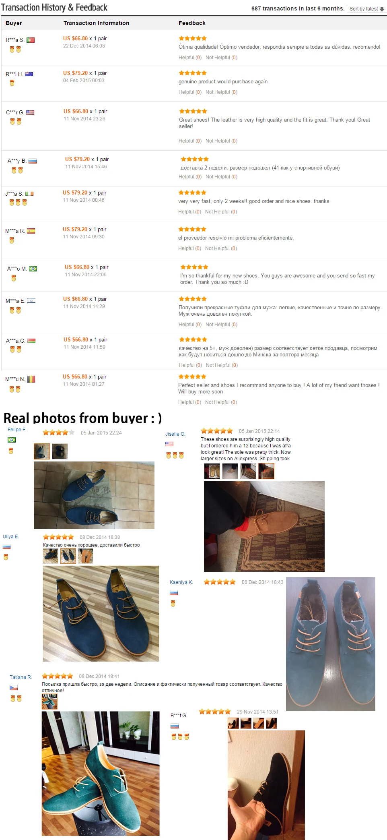The height and width of the screenshot is (840, 387).
Task: Click Brazil flag icon beside A***o M.
Action: point(33,269)
